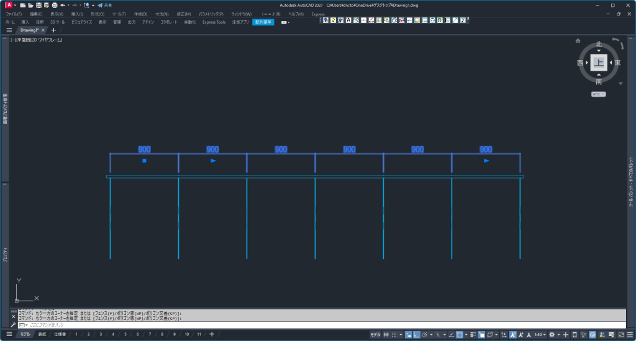This screenshot has height=341, width=636.
Task: Click the Share paper-plane icon
Action: click(100, 5)
